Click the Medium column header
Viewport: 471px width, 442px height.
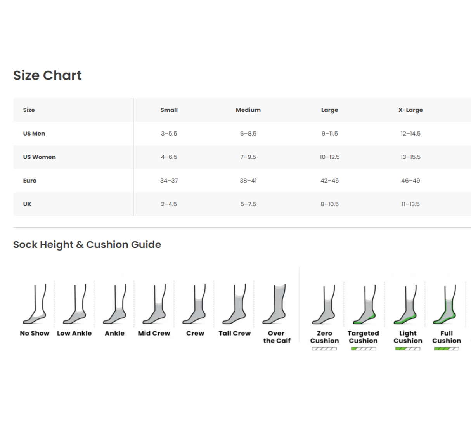248,110
